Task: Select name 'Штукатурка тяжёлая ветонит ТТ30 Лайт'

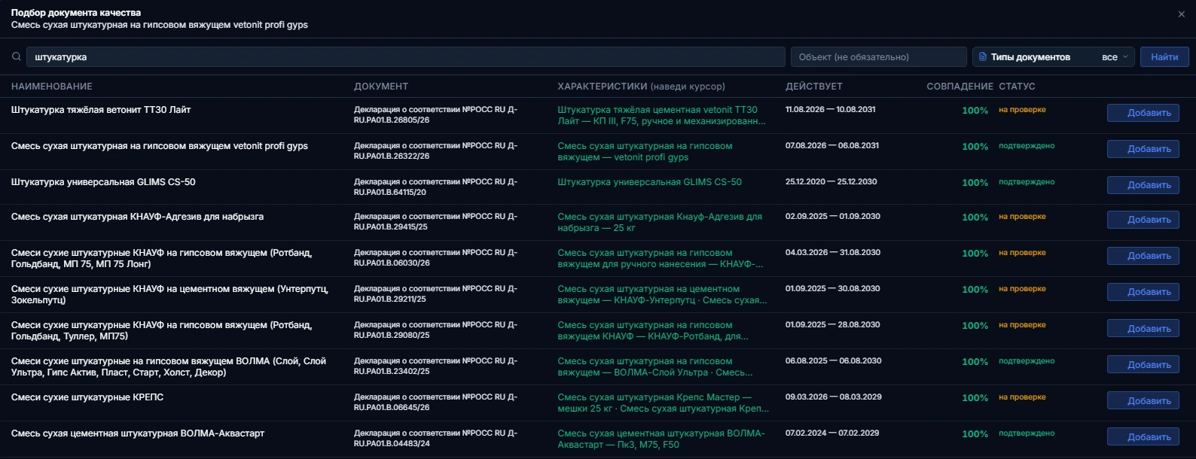Action: tap(101, 110)
